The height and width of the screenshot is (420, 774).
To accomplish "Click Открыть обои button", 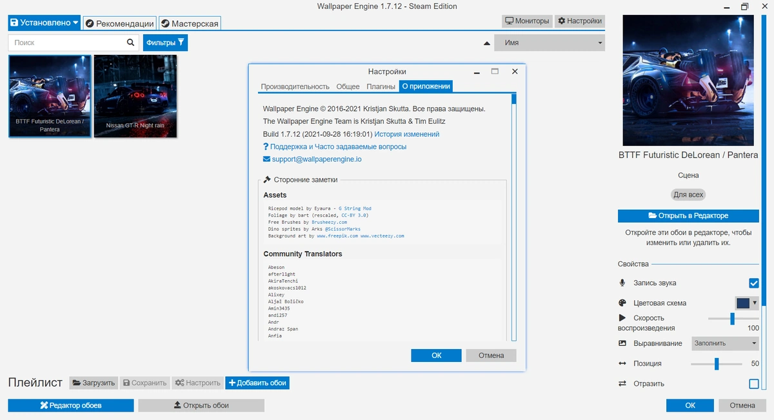I will click(x=201, y=405).
